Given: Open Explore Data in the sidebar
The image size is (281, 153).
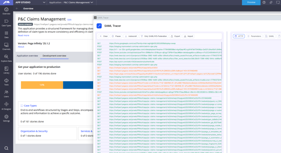Looking at the screenshot, I should [x=6, y=59].
